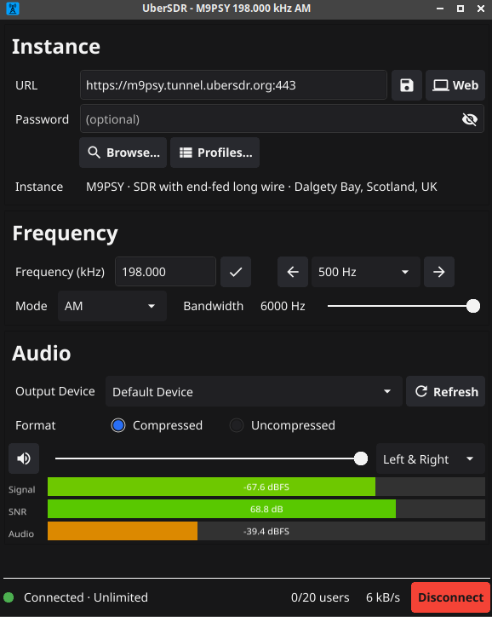Click into the optional Password field
This screenshot has height=617, width=492.
pos(282,119)
